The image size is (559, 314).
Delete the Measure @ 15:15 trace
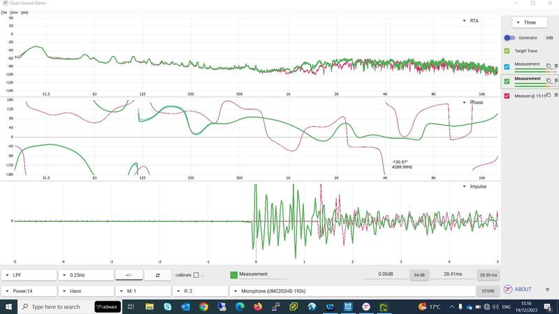[x=556, y=95]
